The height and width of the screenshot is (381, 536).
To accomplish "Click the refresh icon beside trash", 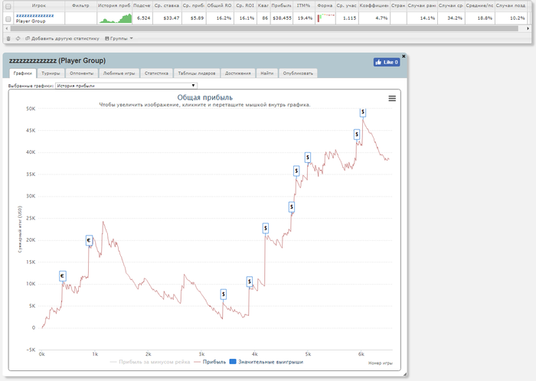I will point(18,38).
